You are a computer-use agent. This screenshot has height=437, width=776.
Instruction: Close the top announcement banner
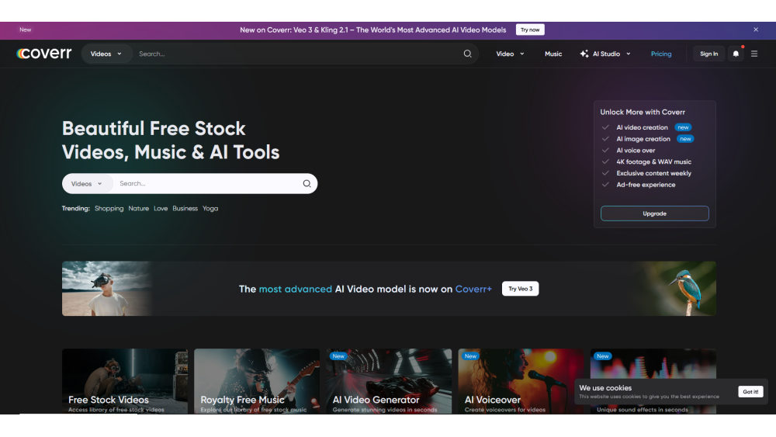[756, 29]
